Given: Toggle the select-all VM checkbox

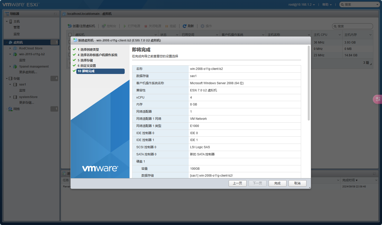Looking at the screenshot, I should click(70, 35).
